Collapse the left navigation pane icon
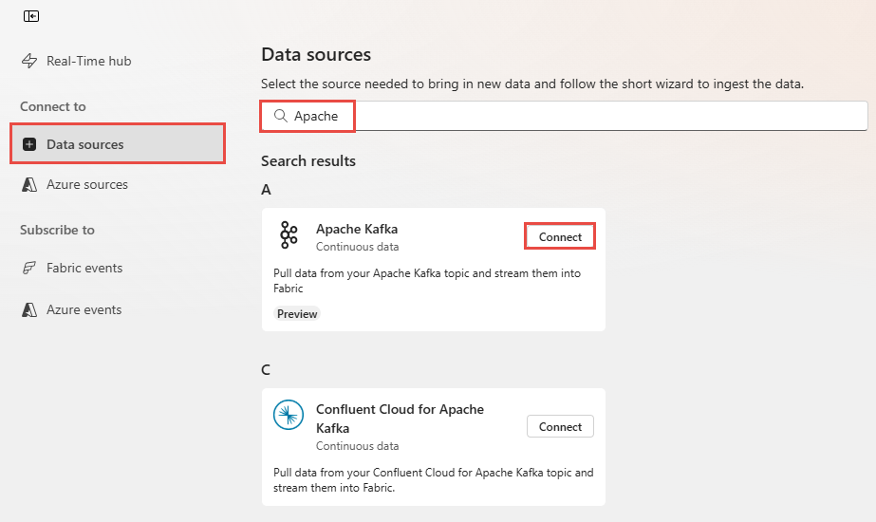Image resolution: width=876 pixels, height=522 pixels. pyautogui.click(x=31, y=16)
